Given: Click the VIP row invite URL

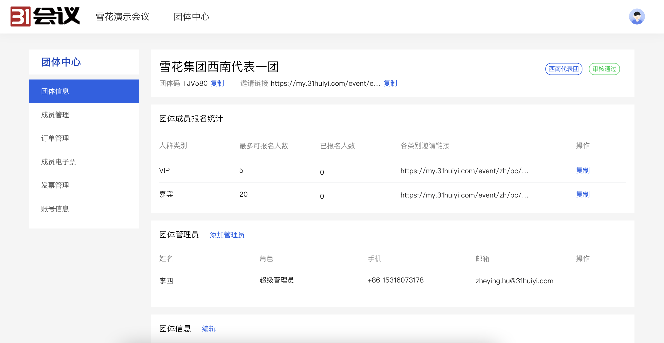Looking at the screenshot, I should tap(464, 171).
